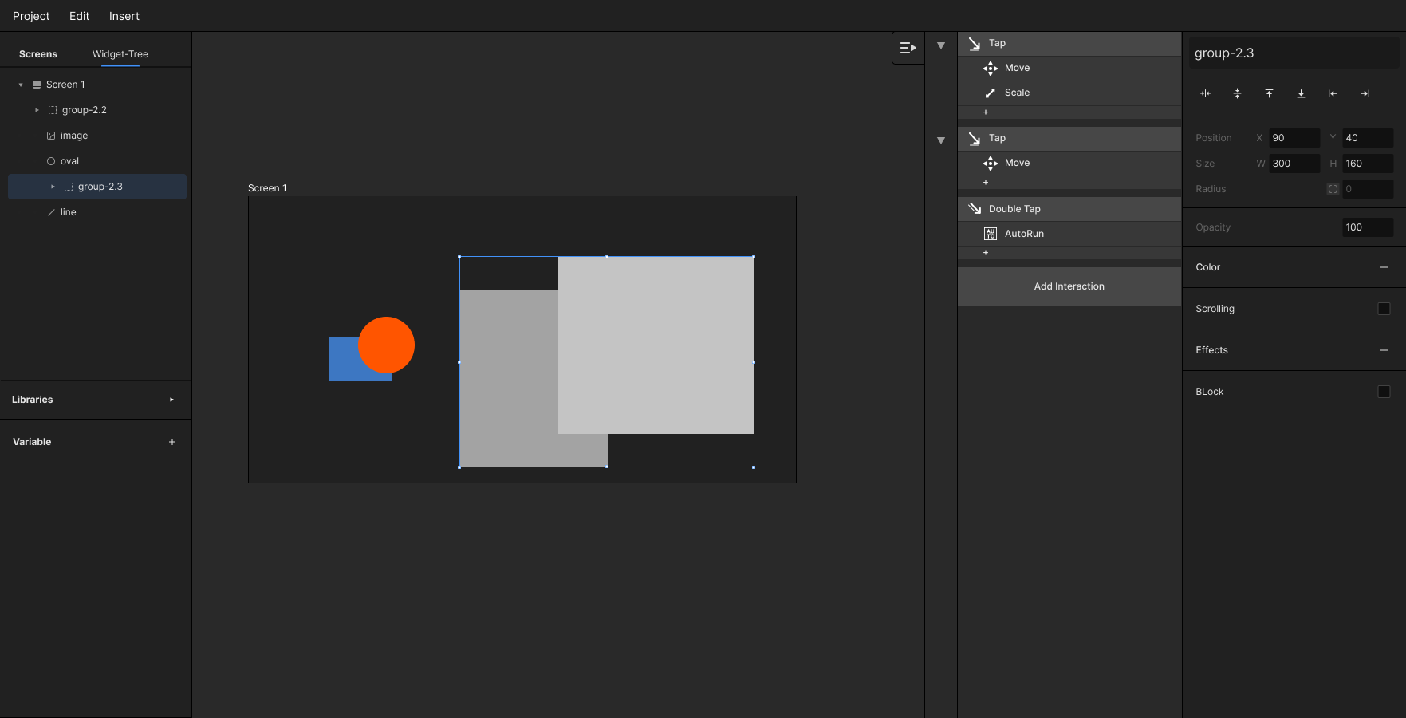Align the group to the right edge
Viewport: 1406px width, 718px height.
pos(1365,93)
